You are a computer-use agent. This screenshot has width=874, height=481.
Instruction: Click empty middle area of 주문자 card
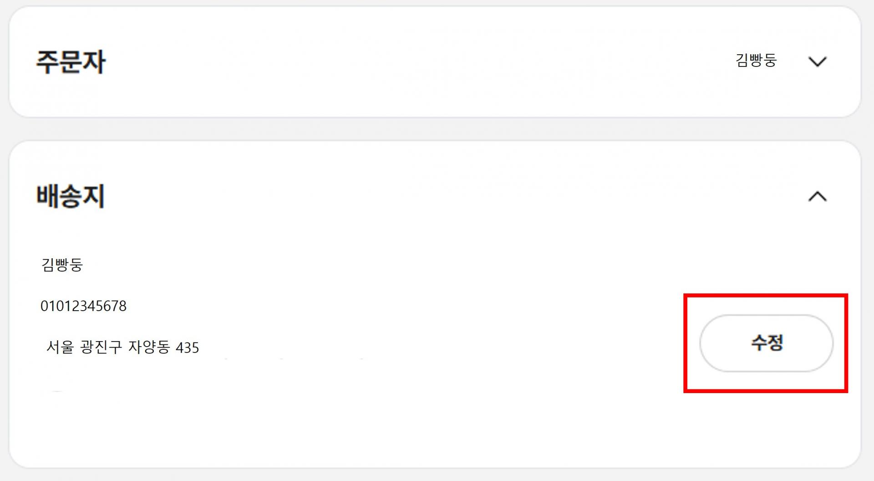click(x=410, y=61)
